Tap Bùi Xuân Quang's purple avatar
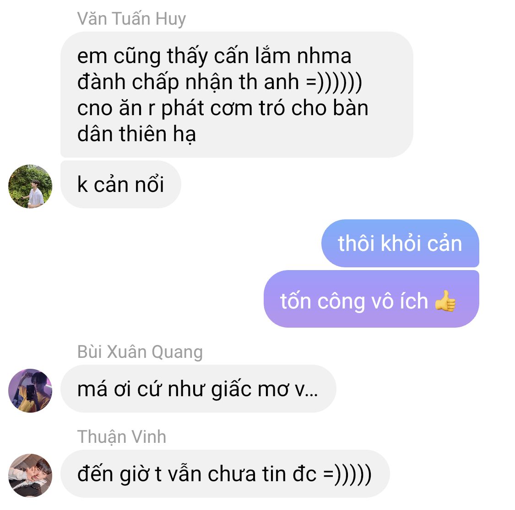This screenshot has width=515, height=510. tap(30, 390)
